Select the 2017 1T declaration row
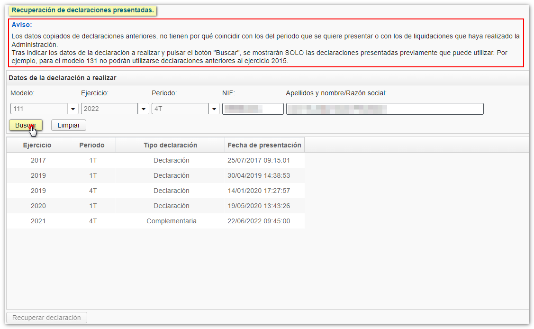 pos(155,160)
